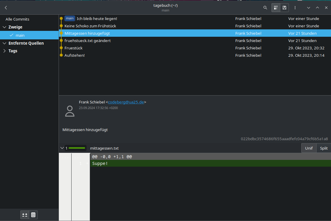
Task: Switch to the history view button
Action: pyautogui.click(x=276, y=8)
